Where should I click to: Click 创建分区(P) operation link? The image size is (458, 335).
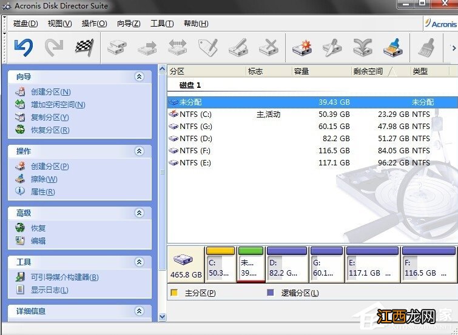coord(50,167)
